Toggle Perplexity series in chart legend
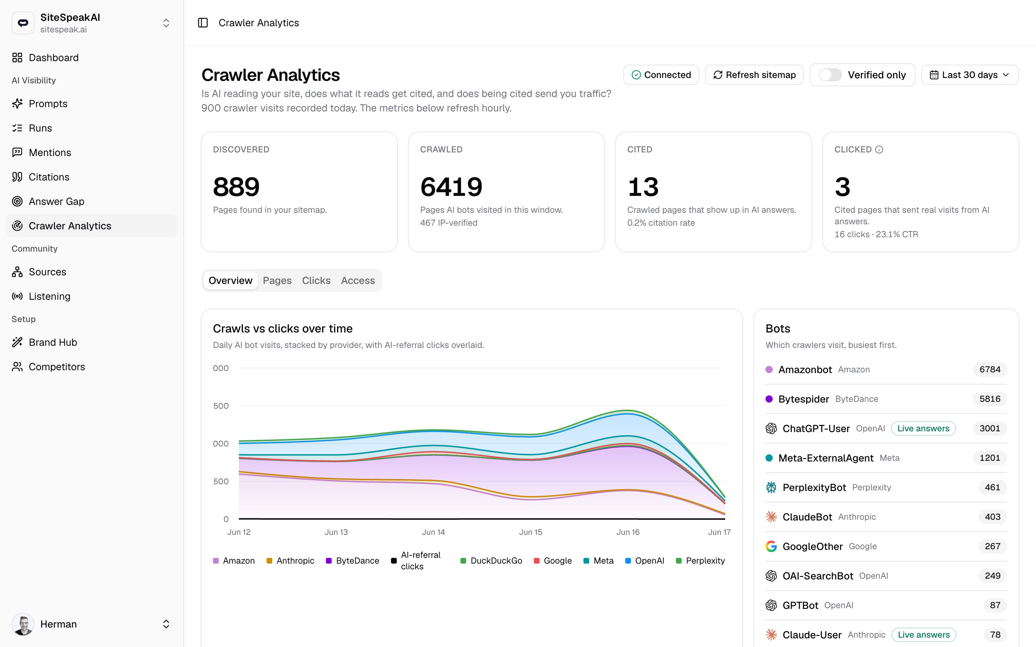Image resolution: width=1036 pixels, height=647 pixels. point(700,561)
